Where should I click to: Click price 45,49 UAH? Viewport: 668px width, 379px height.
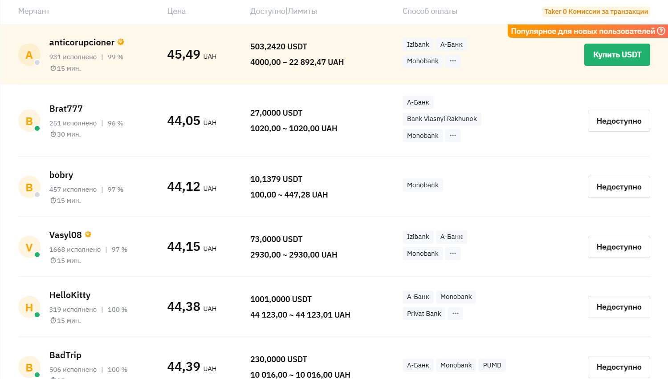pyautogui.click(x=192, y=55)
